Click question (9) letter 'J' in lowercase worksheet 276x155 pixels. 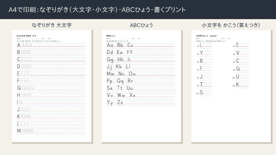tap(201, 77)
